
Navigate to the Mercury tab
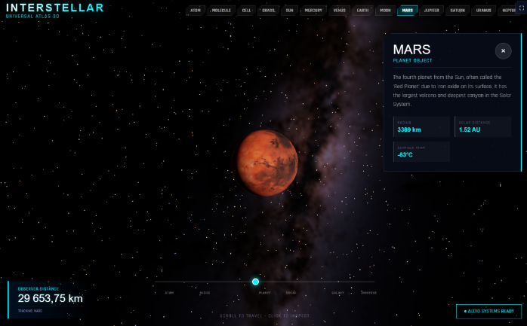click(x=313, y=11)
